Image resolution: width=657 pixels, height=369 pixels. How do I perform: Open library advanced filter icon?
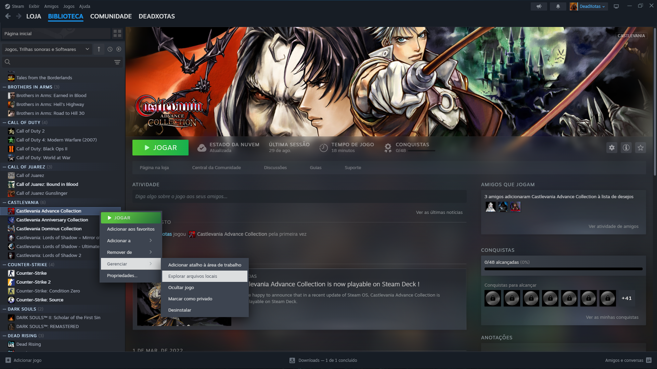pyautogui.click(x=117, y=62)
